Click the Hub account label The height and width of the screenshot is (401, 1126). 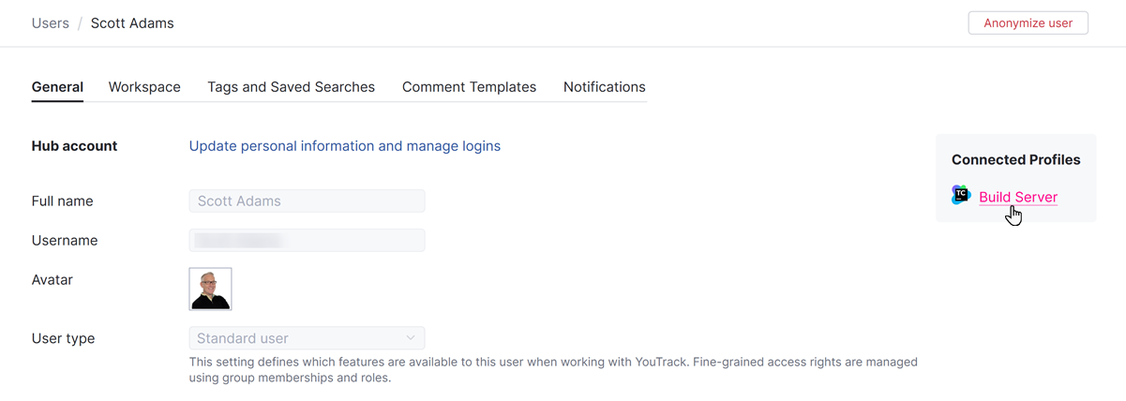pyautogui.click(x=74, y=146)
